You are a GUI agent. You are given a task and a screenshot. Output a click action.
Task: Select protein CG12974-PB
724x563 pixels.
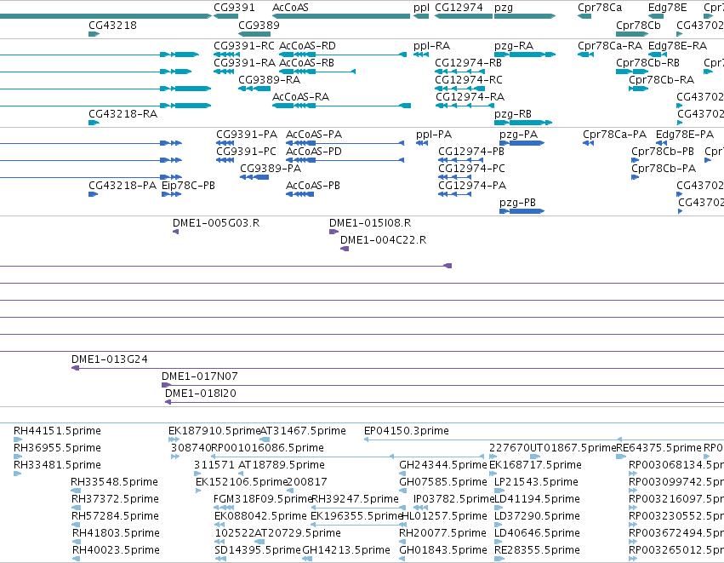pos(471,152)
